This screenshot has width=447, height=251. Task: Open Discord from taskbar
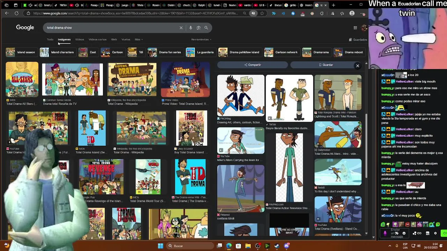(286, 246)
